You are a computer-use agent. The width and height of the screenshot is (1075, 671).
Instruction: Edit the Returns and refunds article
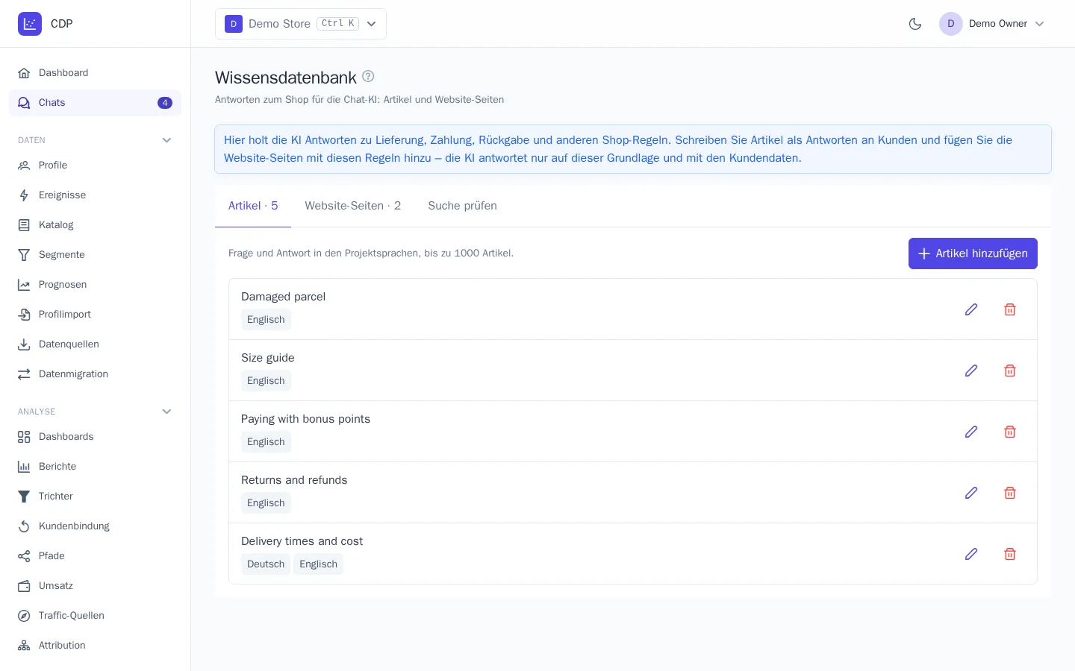pyautogui.click(x=971, y=493)
